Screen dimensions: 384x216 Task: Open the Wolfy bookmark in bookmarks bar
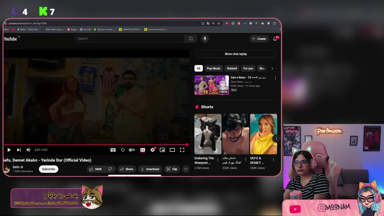[28, 29]
